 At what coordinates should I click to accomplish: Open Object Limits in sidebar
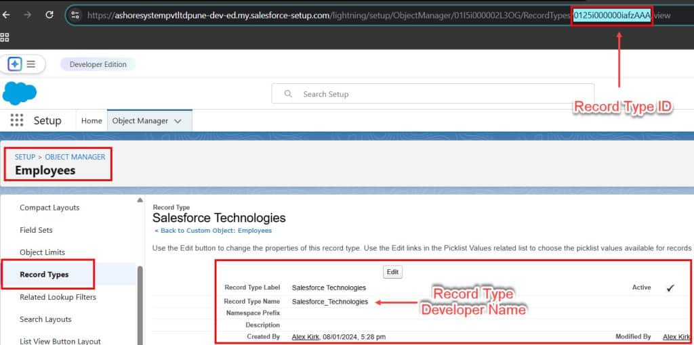43,252
